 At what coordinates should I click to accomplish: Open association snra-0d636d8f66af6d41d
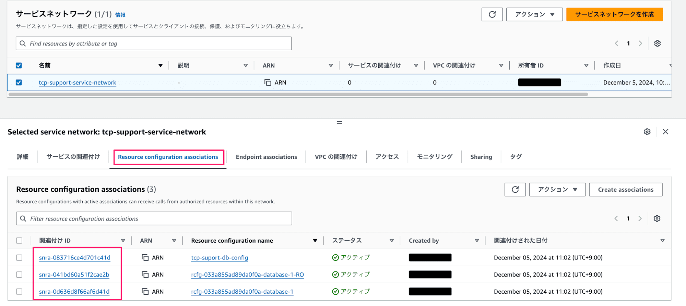[x=74, y=292]
